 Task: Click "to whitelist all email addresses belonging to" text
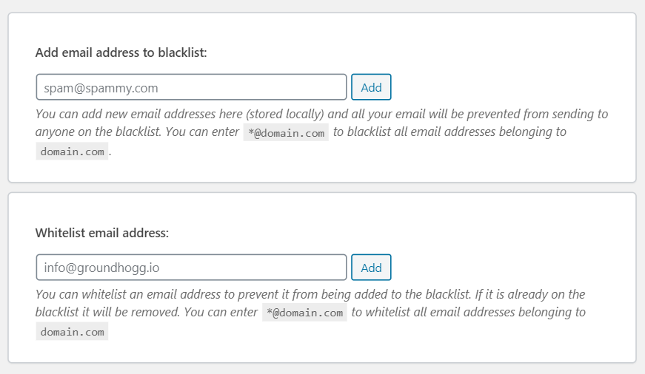tap(468, 312)
